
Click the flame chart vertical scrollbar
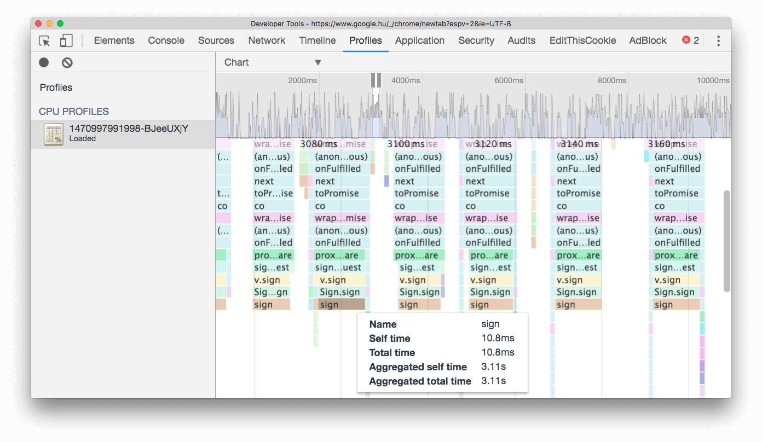coord(726,241)
